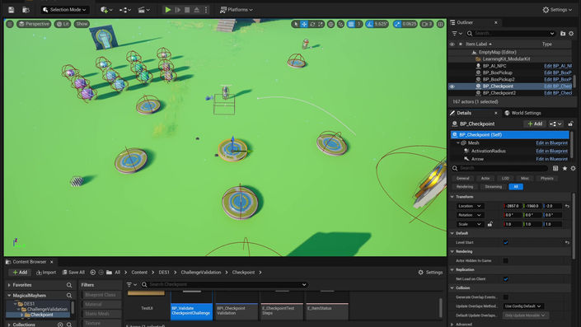
Task: Start Play in Editor with green play button
Action: 168,10
